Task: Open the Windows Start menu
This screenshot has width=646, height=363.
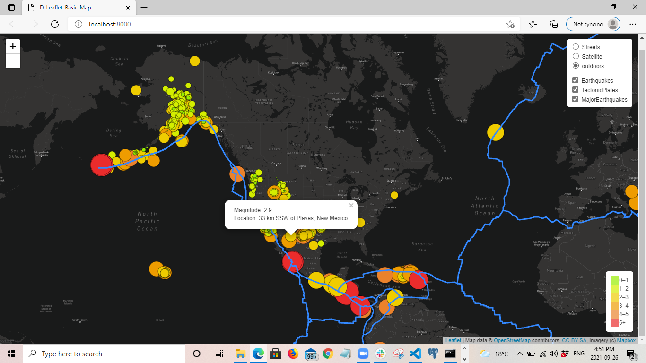Action: [11, 354]
